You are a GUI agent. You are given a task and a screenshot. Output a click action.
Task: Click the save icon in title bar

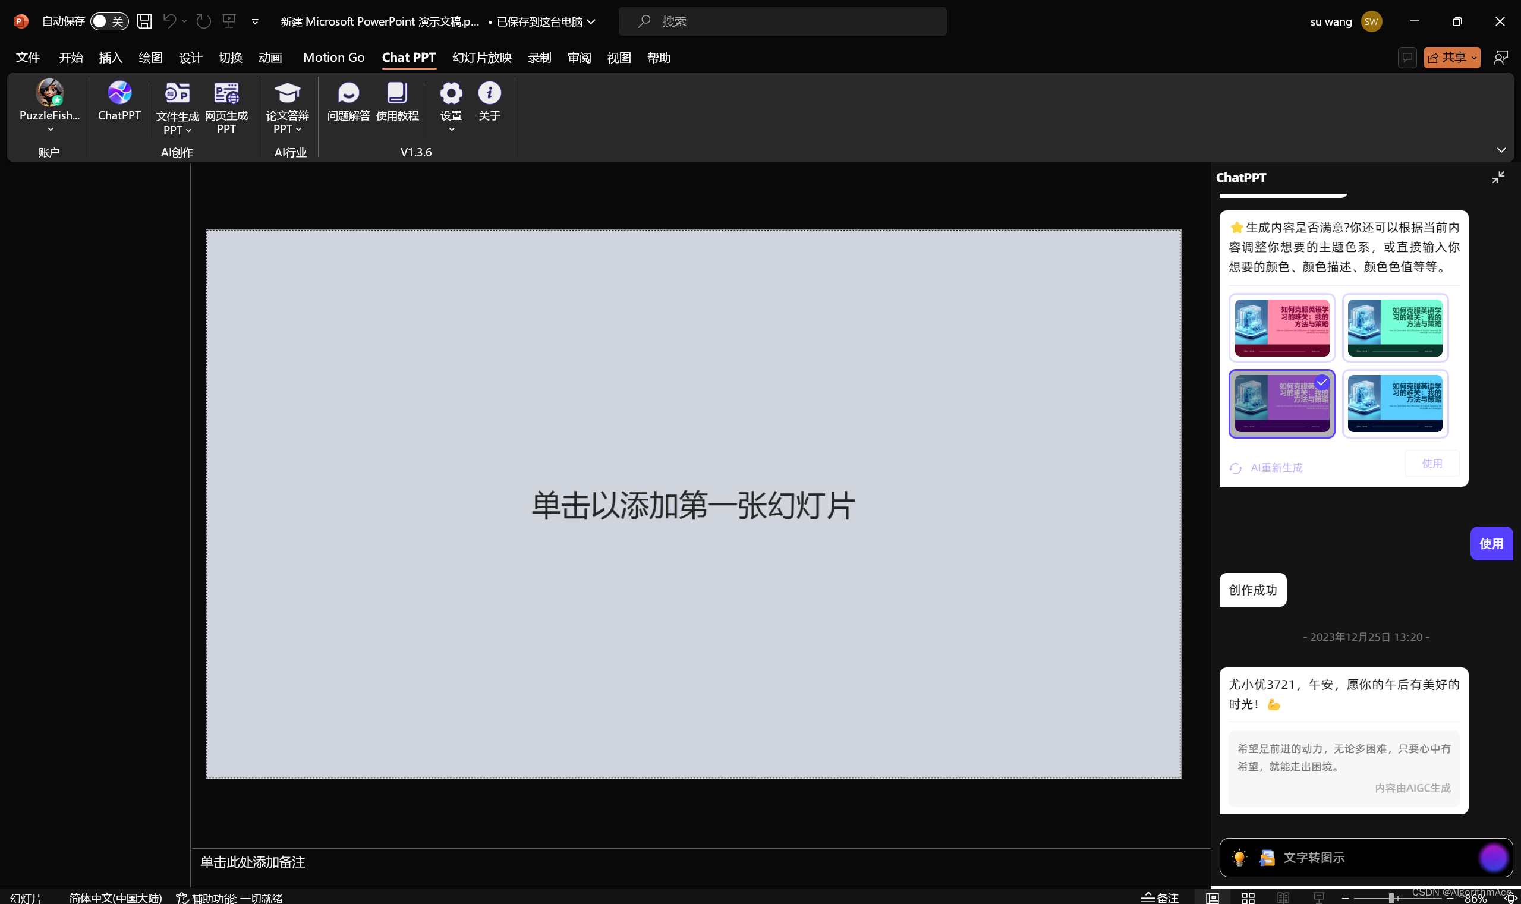point(144,21)
